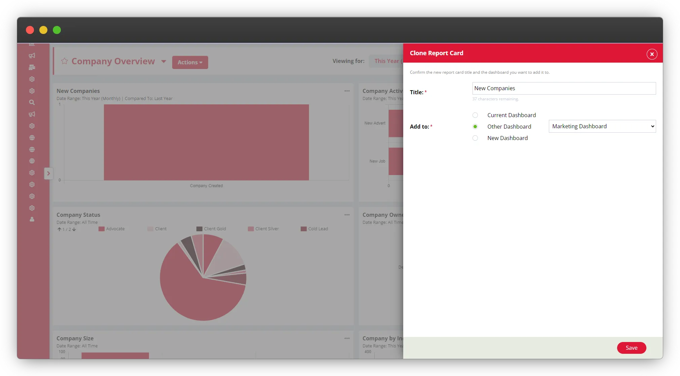Click the search magnifier icon in sidebar

(32, 102)
